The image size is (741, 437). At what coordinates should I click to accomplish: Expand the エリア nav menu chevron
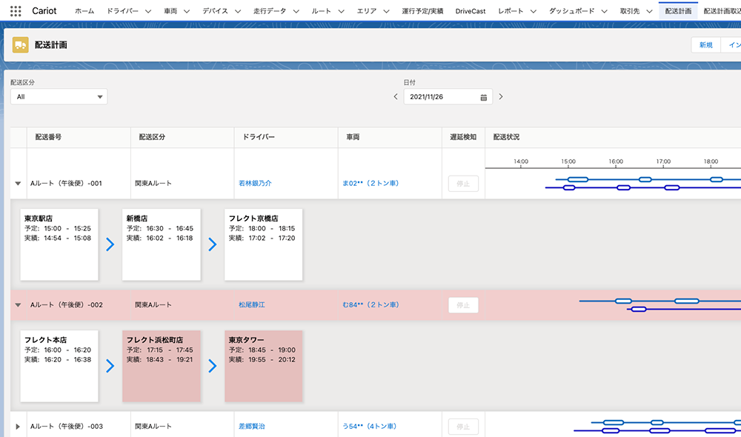pyautogui.click(x=386, y=11)
